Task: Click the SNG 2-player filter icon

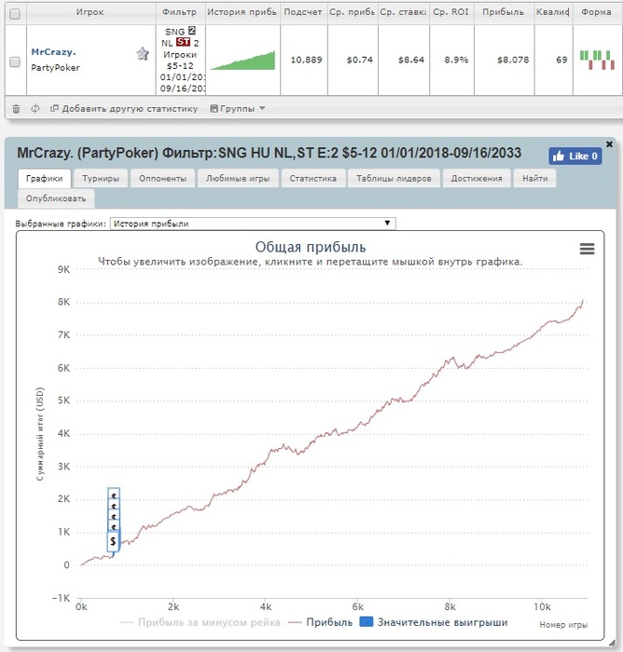Action: [191, 31]
